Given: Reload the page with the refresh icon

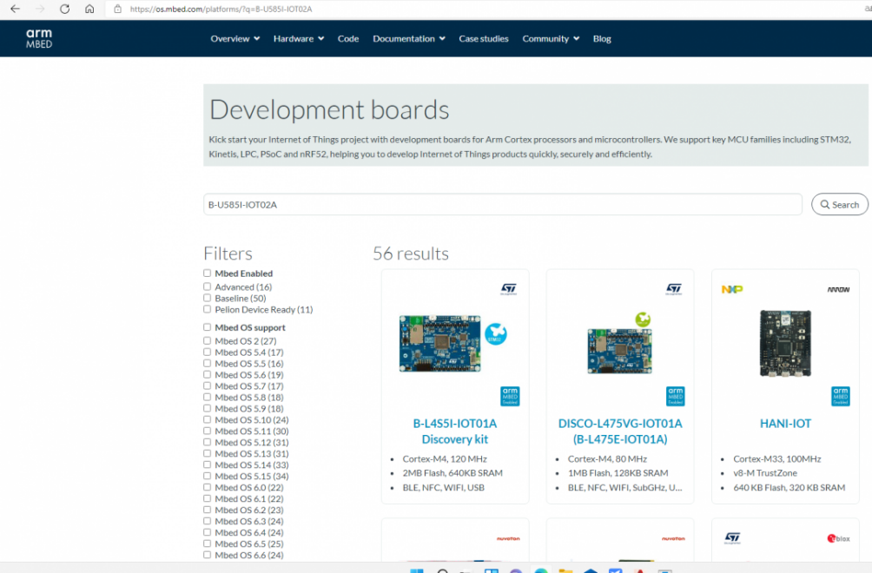Looking at the screenshot, I should tap(64, 9).
